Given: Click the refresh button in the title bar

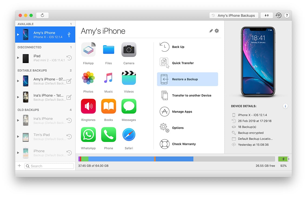Looking at the screenshot, I should [42, 15].
